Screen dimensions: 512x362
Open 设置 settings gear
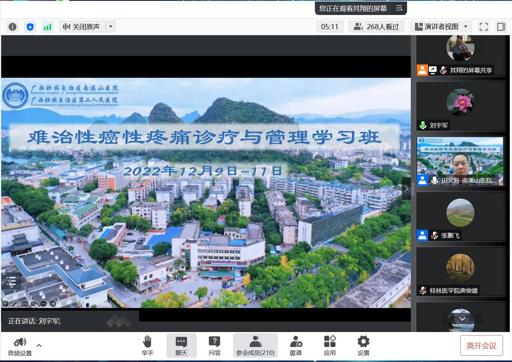pos(363,346)
